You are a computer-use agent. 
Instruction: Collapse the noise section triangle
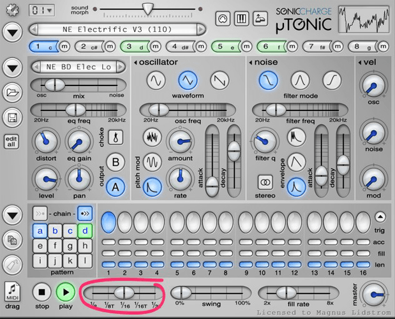point(251,63)
